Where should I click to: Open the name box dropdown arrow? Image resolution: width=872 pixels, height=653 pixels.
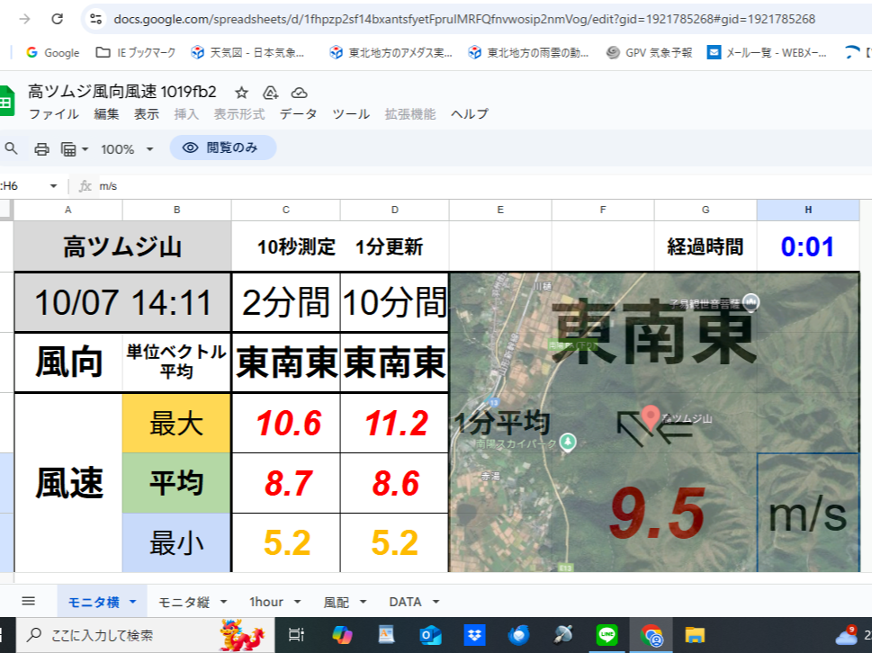coord(53,186)
